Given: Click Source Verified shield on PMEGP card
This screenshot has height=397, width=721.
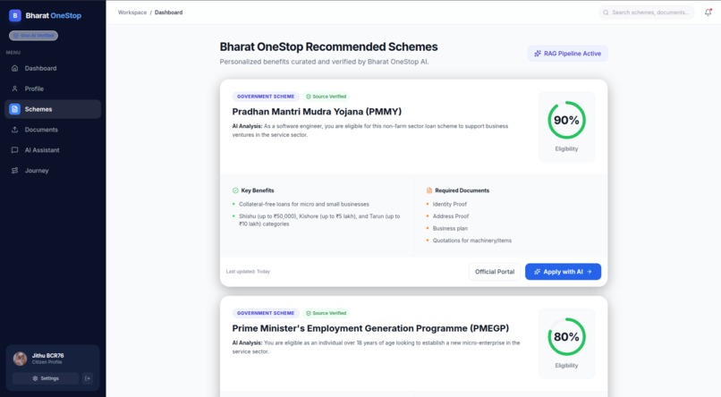Looking at the screenshot, I should click(309, 313).
